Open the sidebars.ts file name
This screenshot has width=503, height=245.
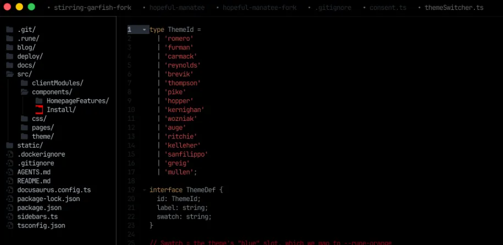(x=37, y=216)
